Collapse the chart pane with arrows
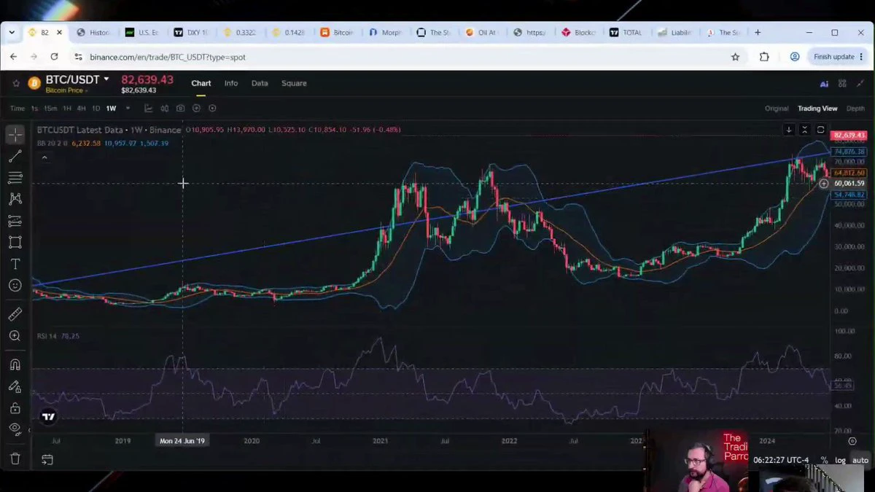The image size is (875, 492). tap(804, 130)
